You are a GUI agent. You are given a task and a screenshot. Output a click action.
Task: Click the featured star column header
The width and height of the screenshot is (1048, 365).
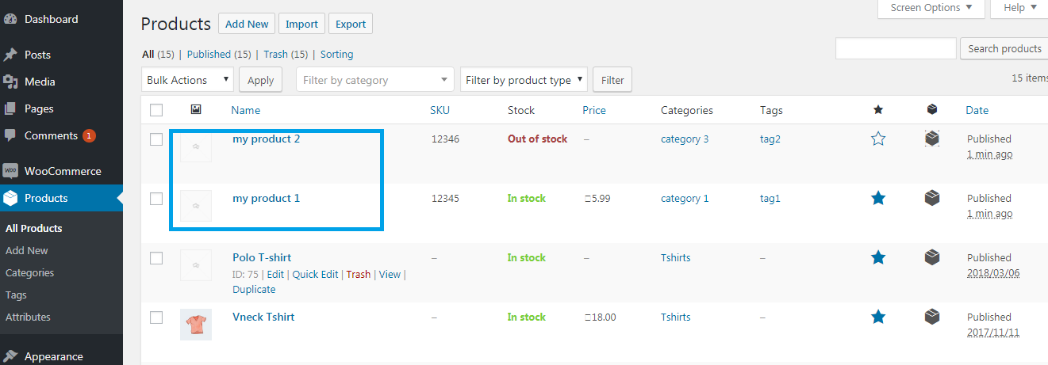[x=877, y=110]
